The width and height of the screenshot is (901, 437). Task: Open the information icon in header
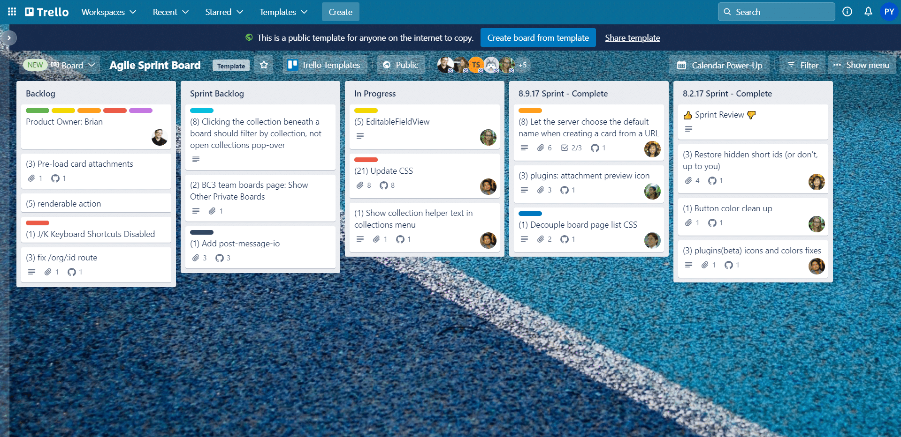coord(847,12)
